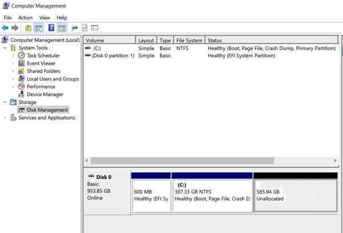Image resolution: width=343 pixels, height=233 pixels.
Task: Click the Status column header
Action: click(x=215, y=41)
